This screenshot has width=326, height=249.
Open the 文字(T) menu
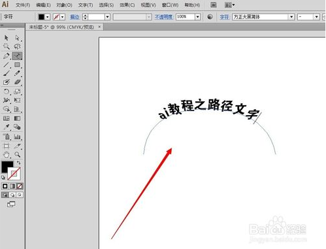point(86,5)
